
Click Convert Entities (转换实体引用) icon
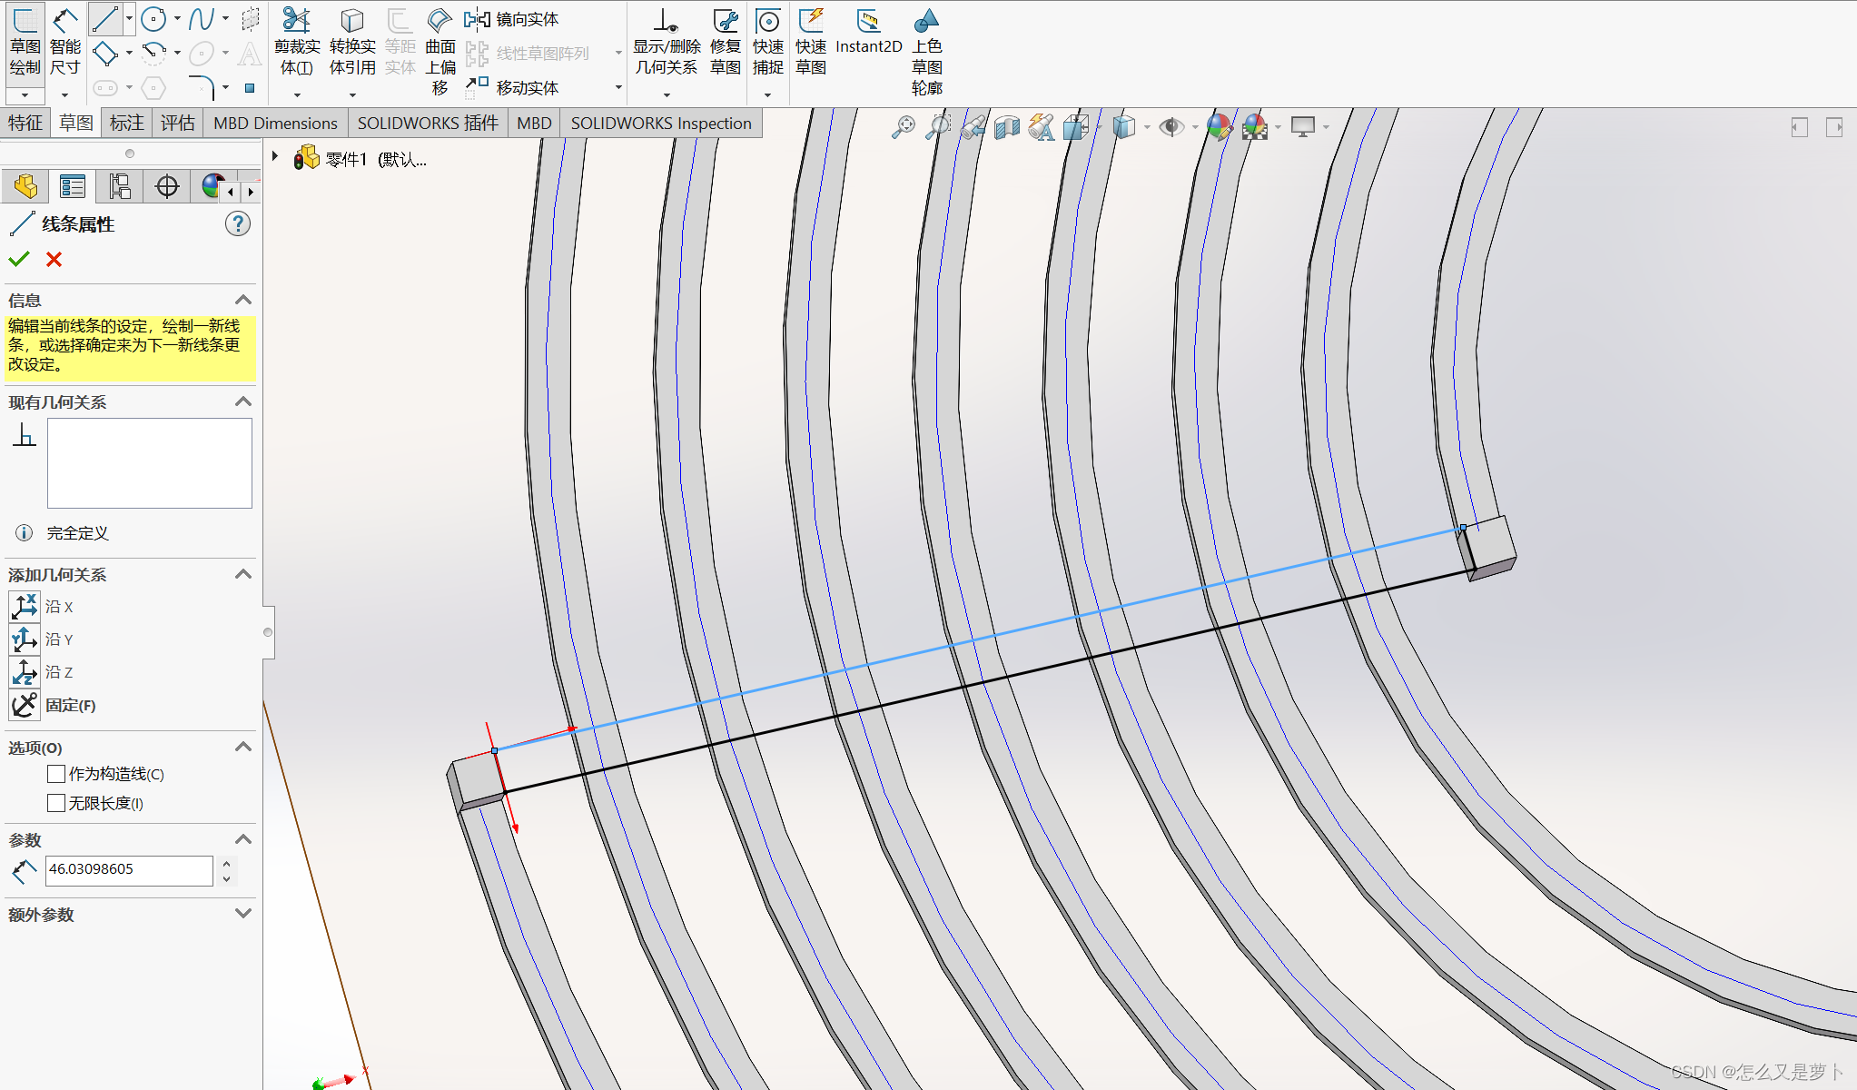pos(351,20)
